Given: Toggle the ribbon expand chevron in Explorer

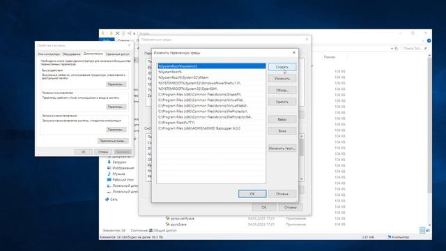Looking at the screenshot, I should 424,40.
